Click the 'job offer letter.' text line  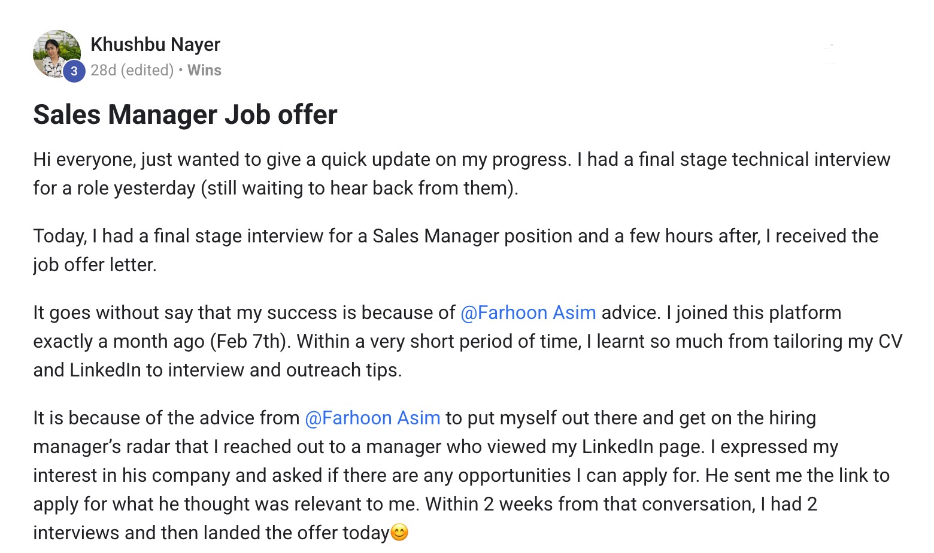coord(95,265)
